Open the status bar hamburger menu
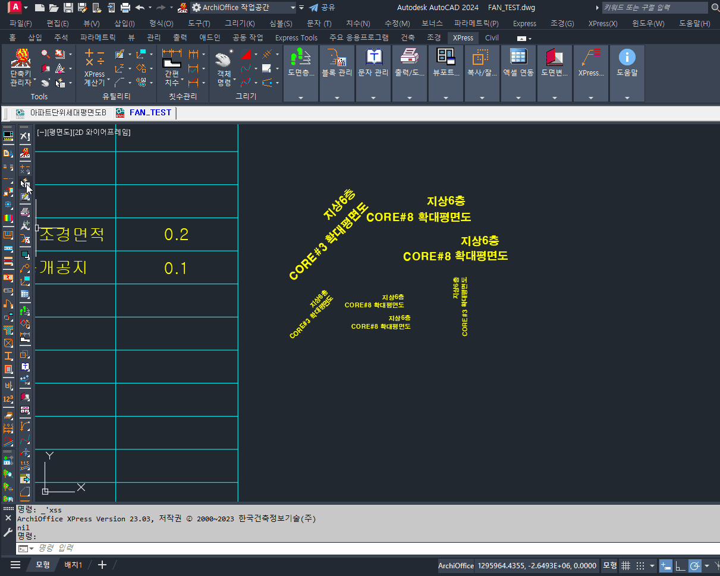Viewport: 720px width, 576px height. (x=15, y=565)
